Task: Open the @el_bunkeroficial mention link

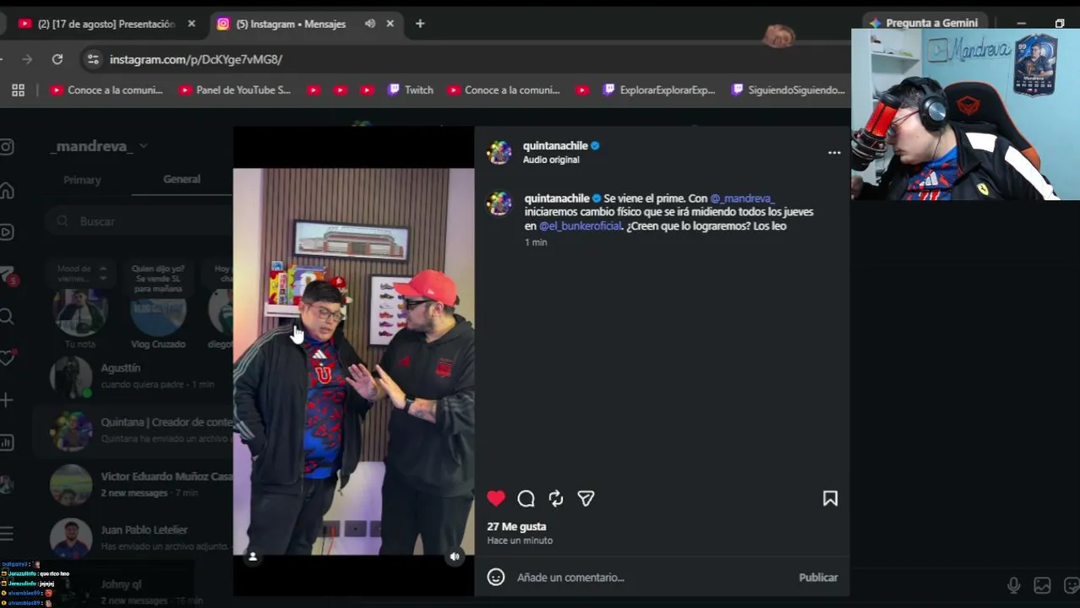Action: coord(581,225)
